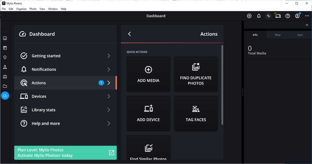Click the Notifications bell icon in Dashboard list
This screenshot has width=312, height=164.
(24, 69)
